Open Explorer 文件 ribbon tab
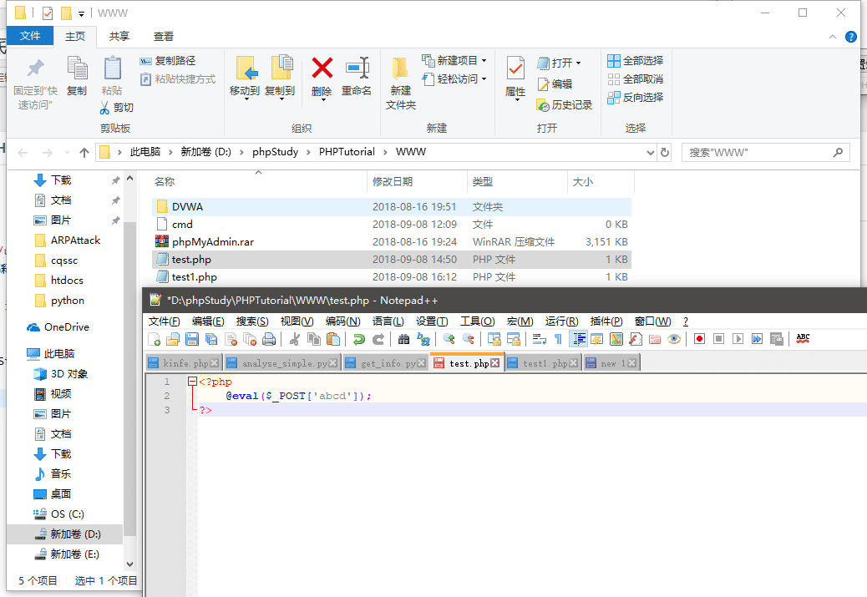This screenshot has height=597, width=867. [x=30, y=36]
